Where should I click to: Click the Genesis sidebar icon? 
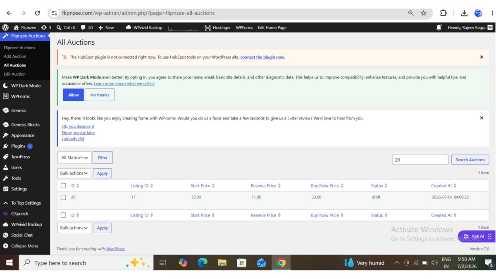pyautogui.click(x=5, y=110)
